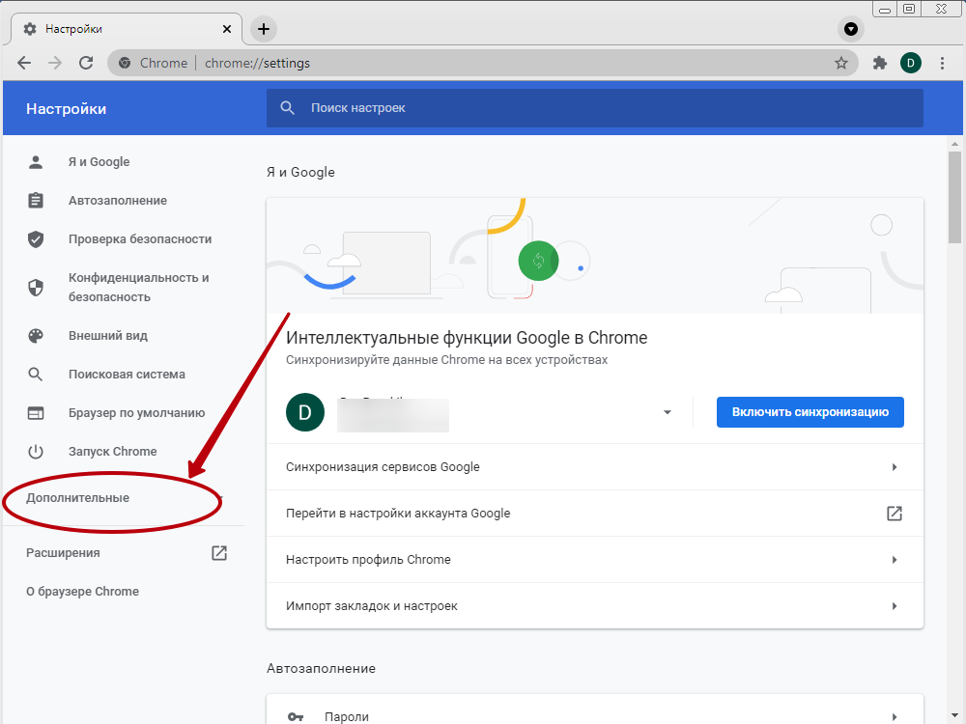The height and width of the screenshot is (724, 966).
Task: Close the Настройки tab
Action: [x=227, y=29]
